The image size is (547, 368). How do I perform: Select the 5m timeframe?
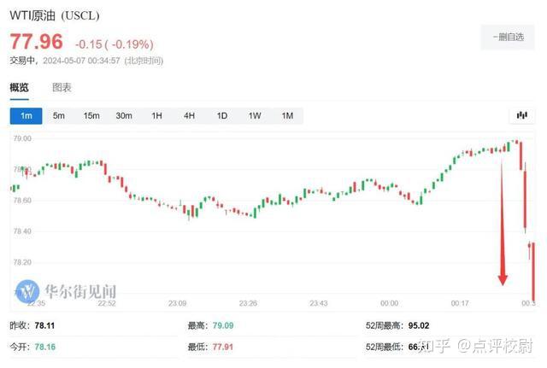coord(59,116)
